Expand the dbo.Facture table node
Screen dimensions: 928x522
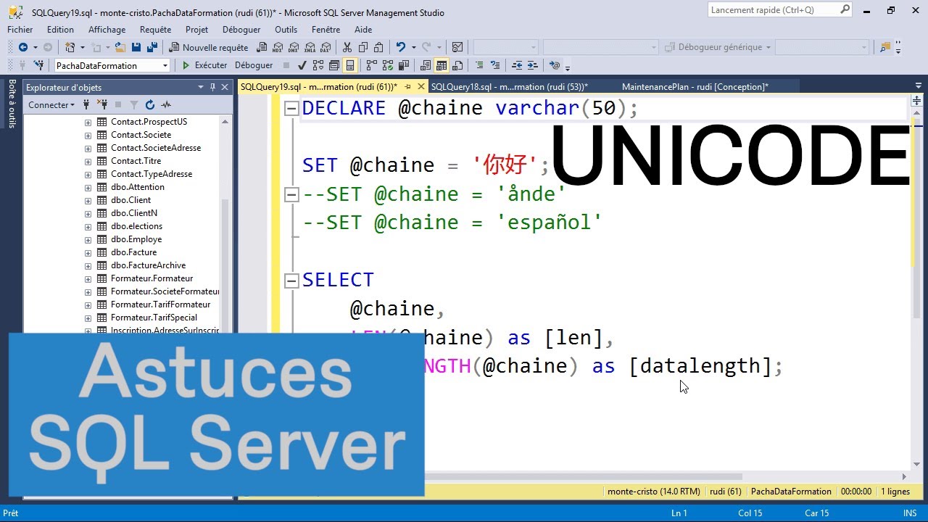coord(88,252)
